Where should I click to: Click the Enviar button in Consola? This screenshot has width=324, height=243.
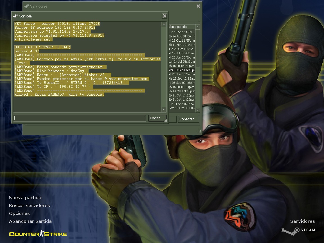[157, 118]
